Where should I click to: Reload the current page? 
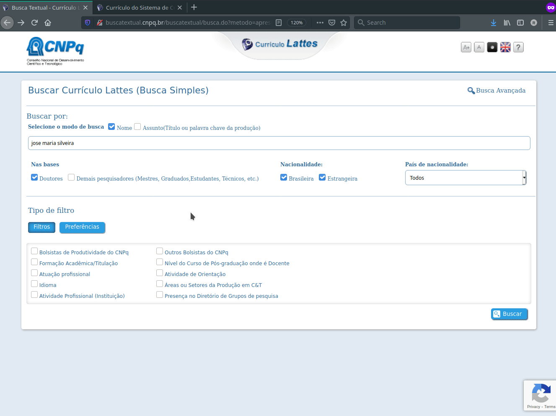34,23
